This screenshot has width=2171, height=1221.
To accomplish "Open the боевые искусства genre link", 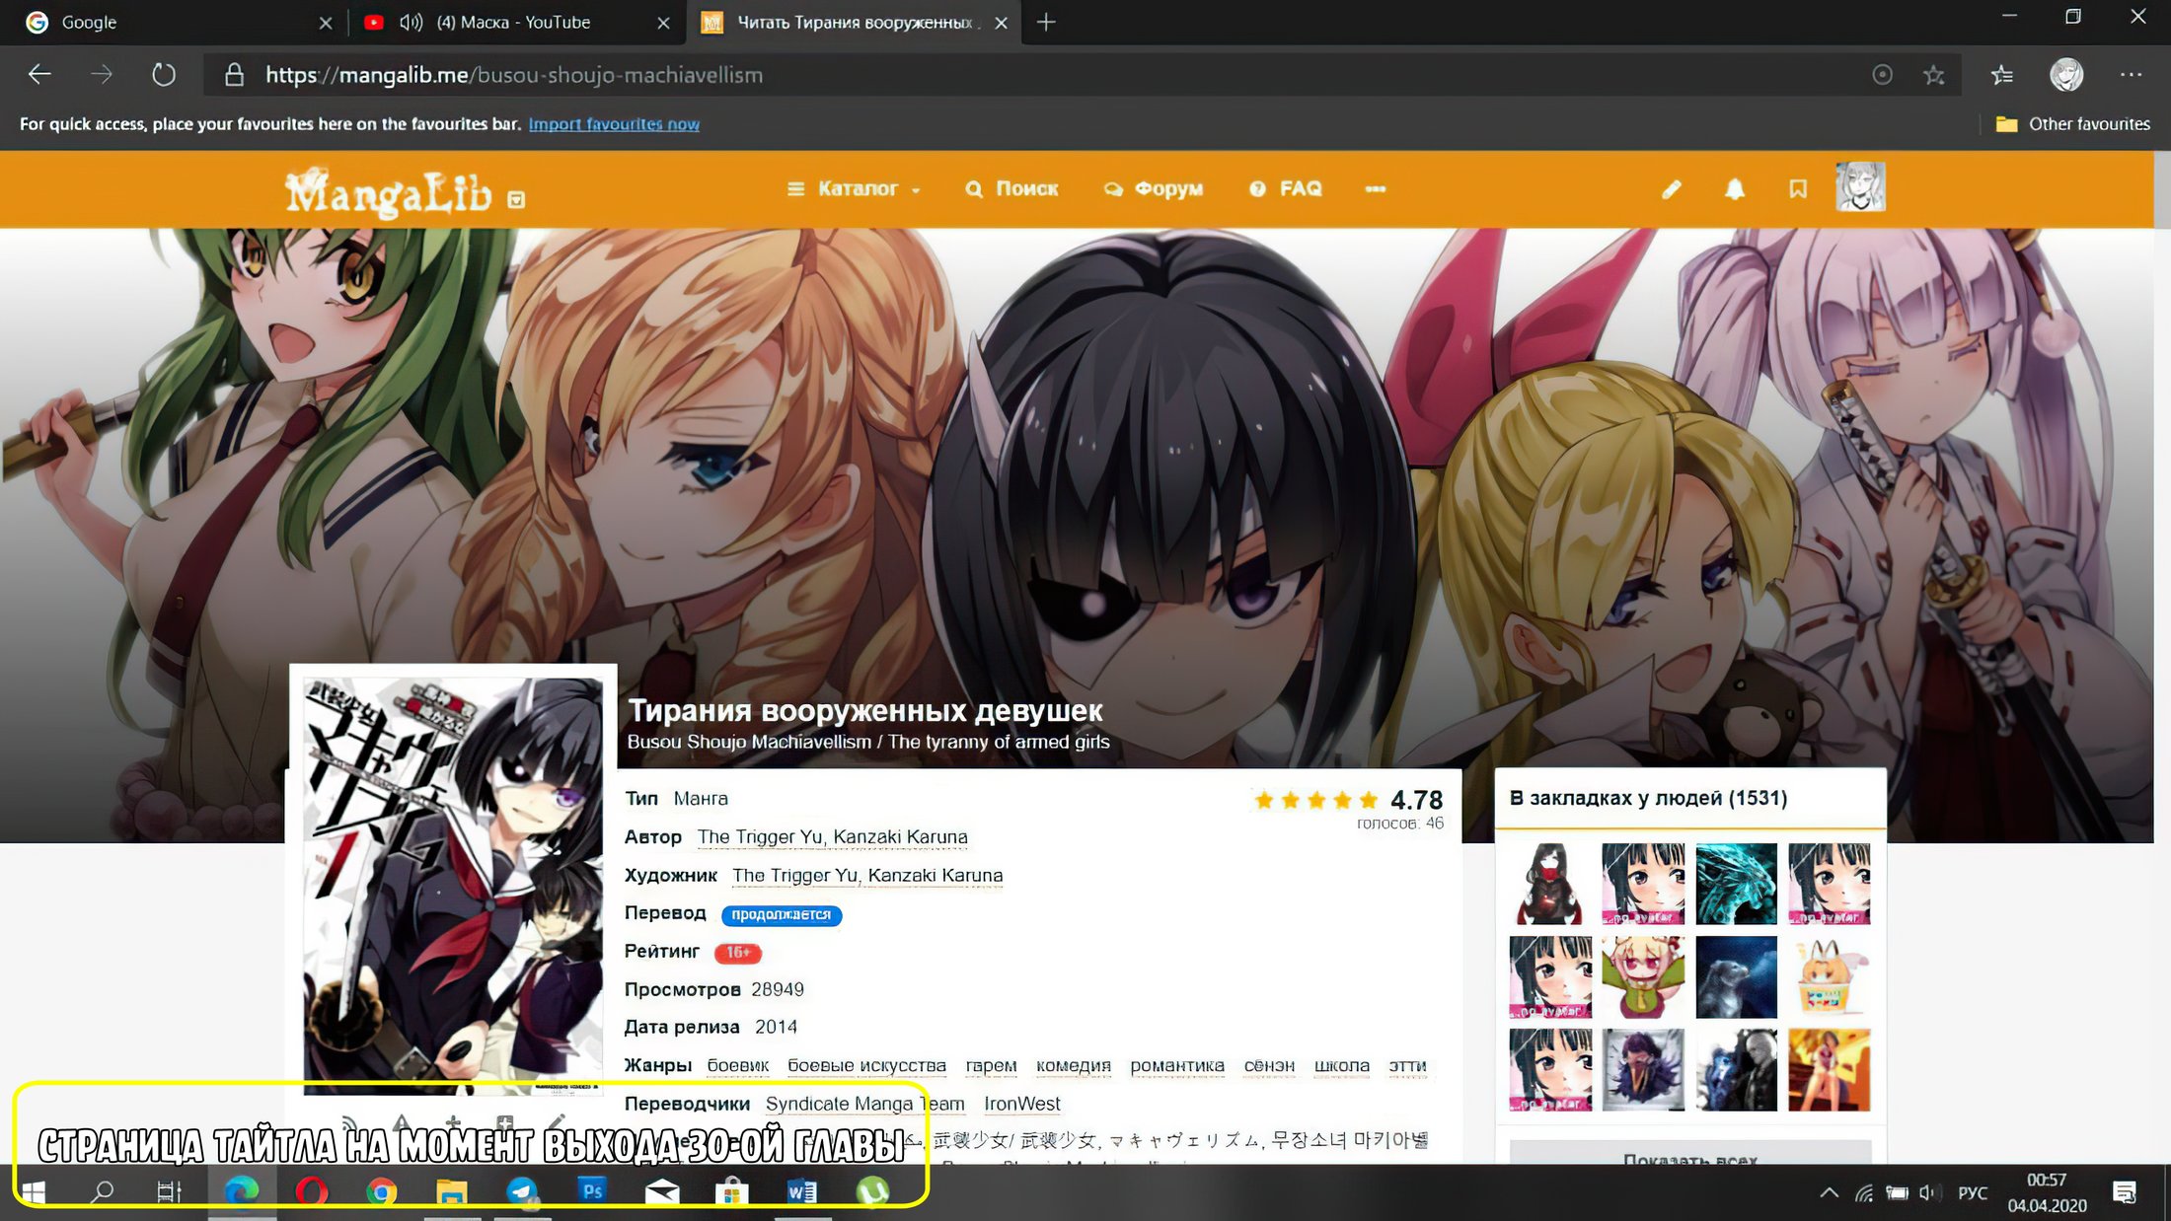I will (x=866, y=1065).
